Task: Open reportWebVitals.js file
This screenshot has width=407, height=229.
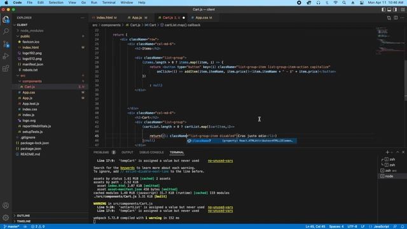Action: [37, 126]
